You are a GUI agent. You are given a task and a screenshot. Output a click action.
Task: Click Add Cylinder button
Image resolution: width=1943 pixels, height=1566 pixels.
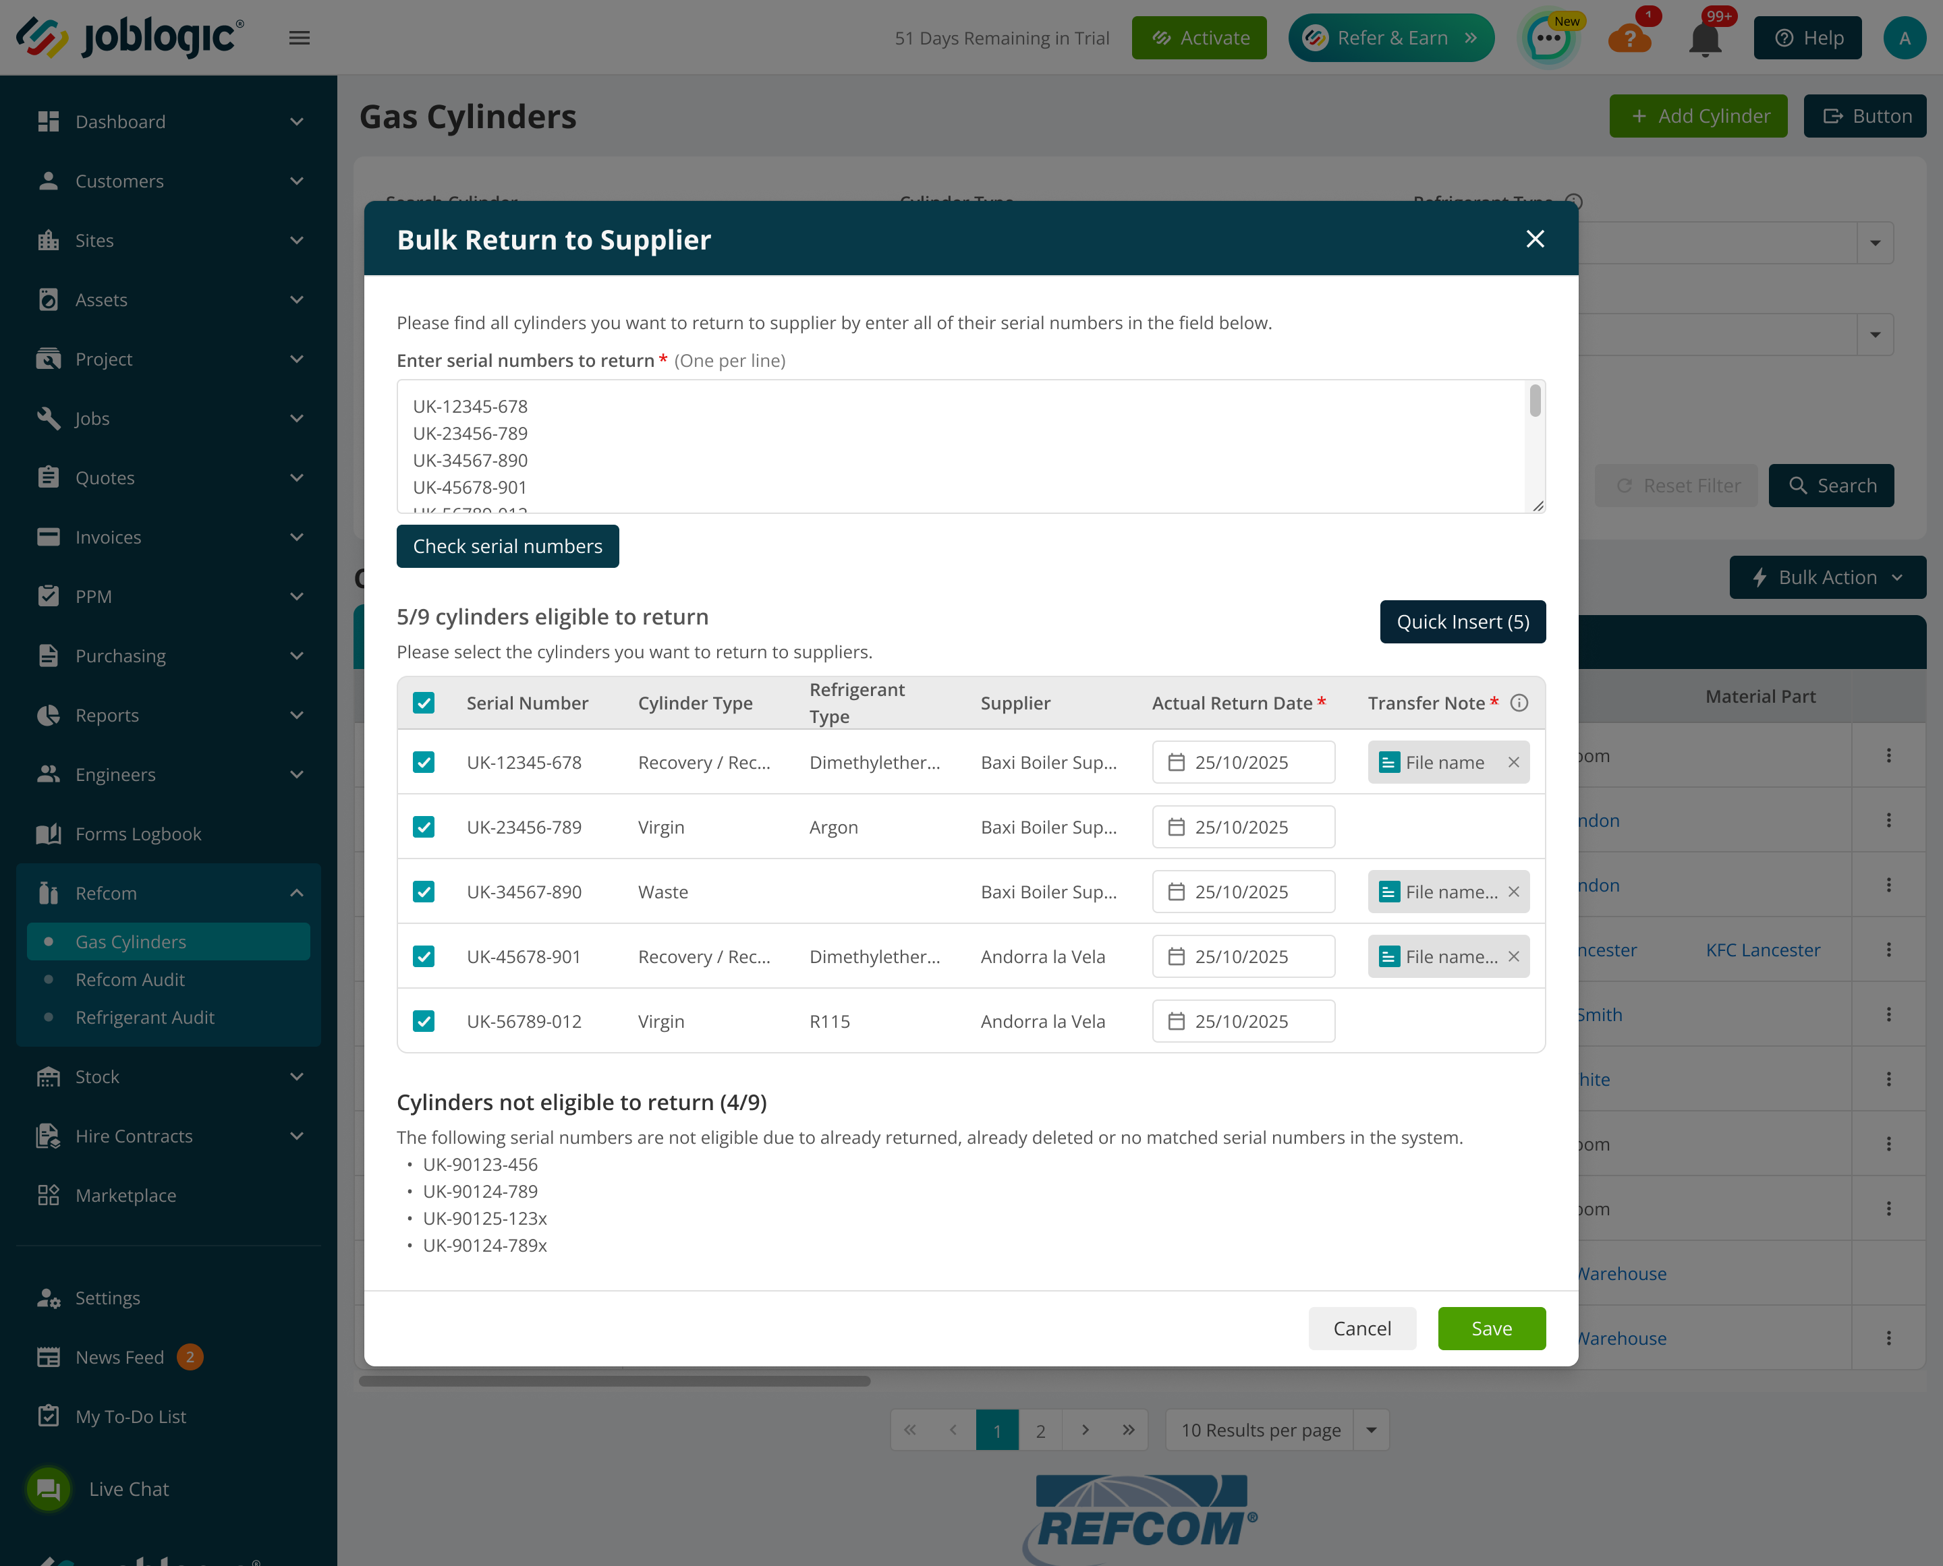[1697, 117]
